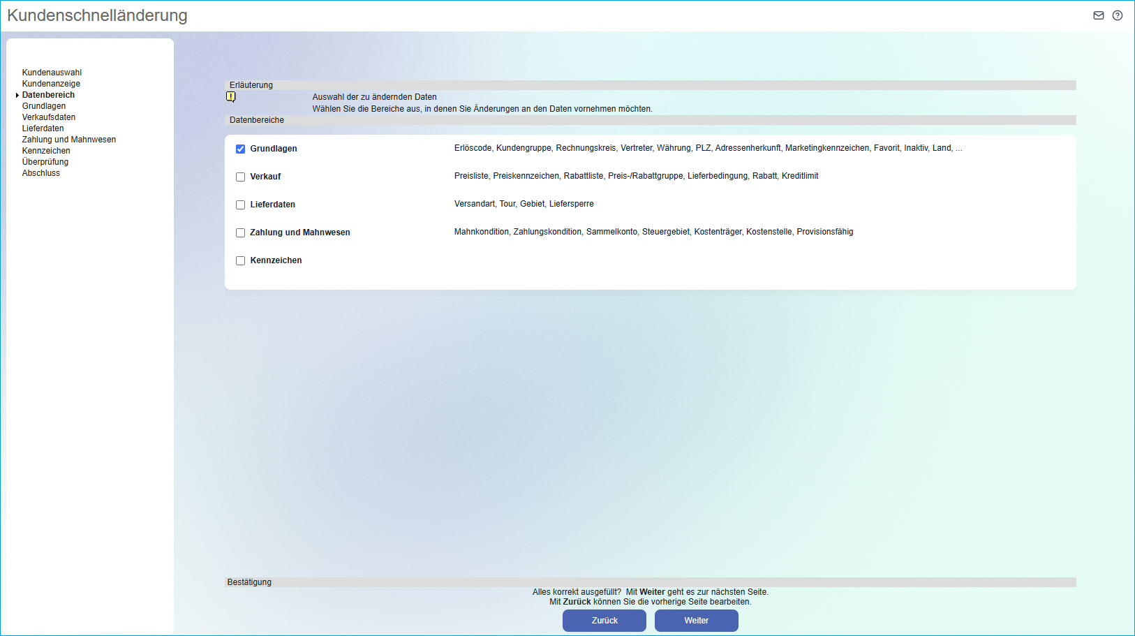1135x636 pixels.
Task: Click the Kundenschnelländerung page title
Action: [97, 15]
